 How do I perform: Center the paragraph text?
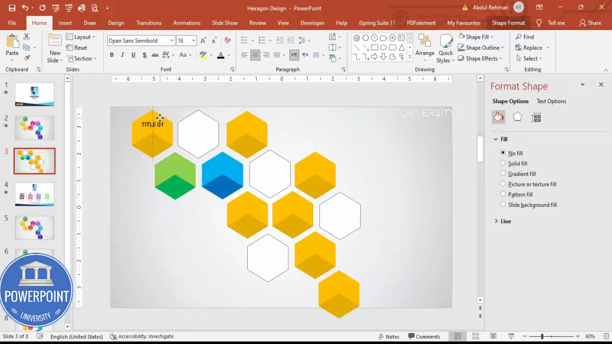(255, 55)
